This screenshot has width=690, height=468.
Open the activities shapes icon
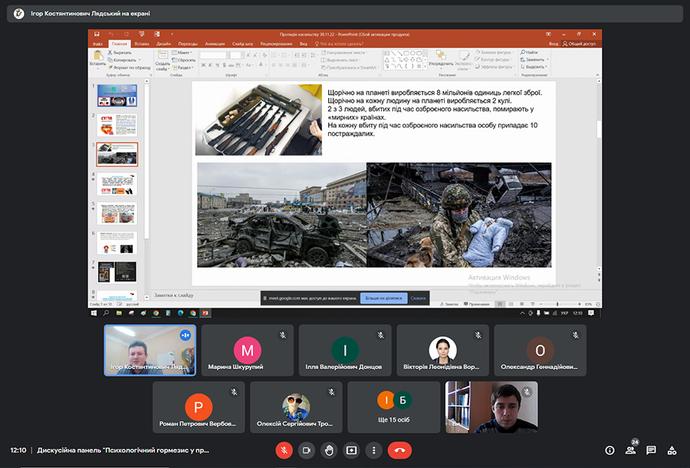[672, 450]
